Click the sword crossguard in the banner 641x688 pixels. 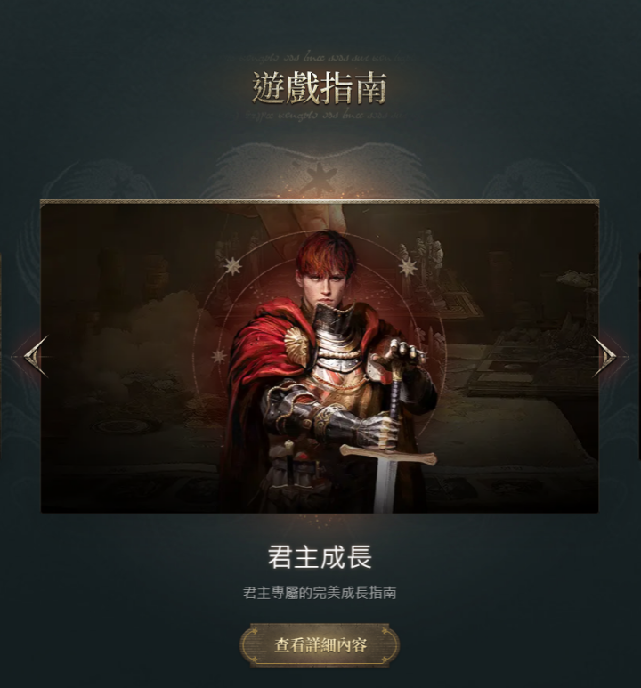pos(388,455)
